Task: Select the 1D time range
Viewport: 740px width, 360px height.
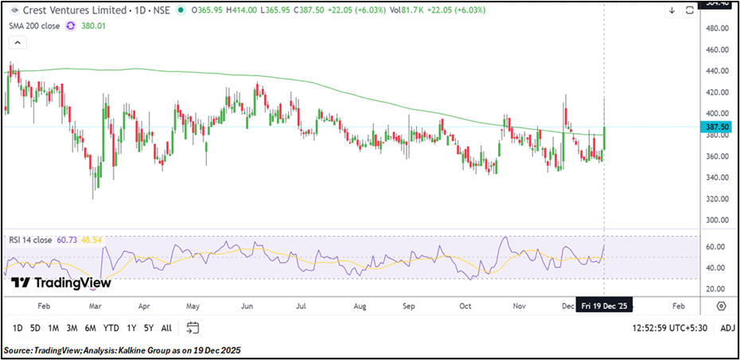Action: pos(18,327)
